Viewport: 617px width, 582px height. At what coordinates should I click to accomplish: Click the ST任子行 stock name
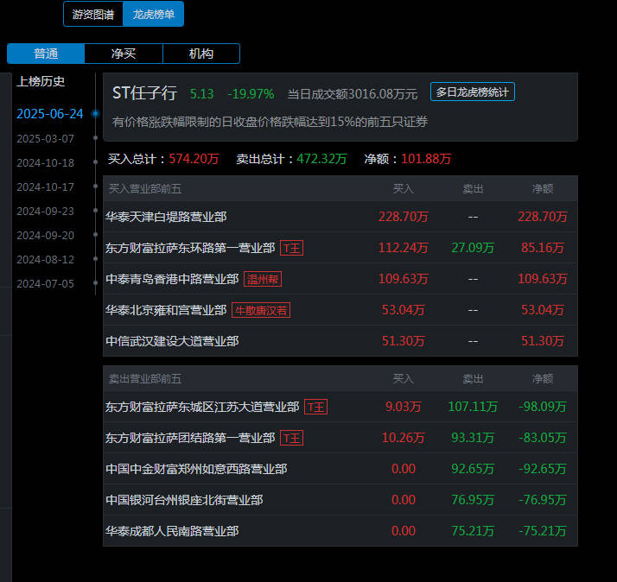tap(144, 93)
